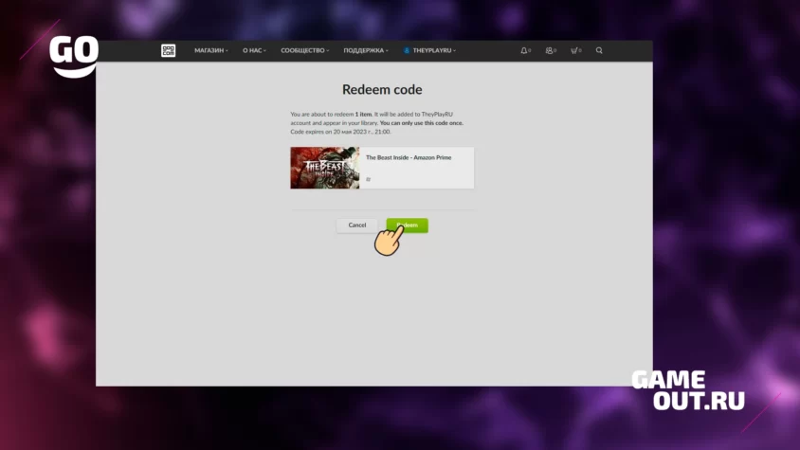
Task: Click the GOG.com logo in navbar
Action: click(169, 50)
